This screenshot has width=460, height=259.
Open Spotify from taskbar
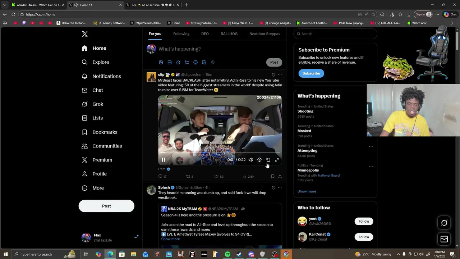coord(227,254)
